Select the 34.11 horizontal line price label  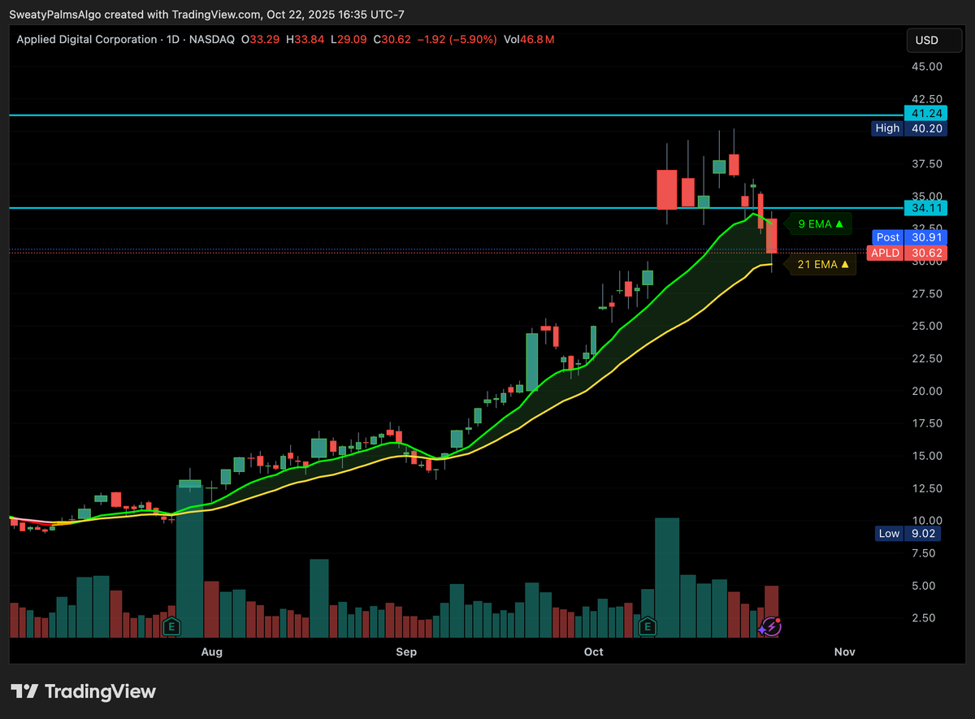tap(925, 208)
